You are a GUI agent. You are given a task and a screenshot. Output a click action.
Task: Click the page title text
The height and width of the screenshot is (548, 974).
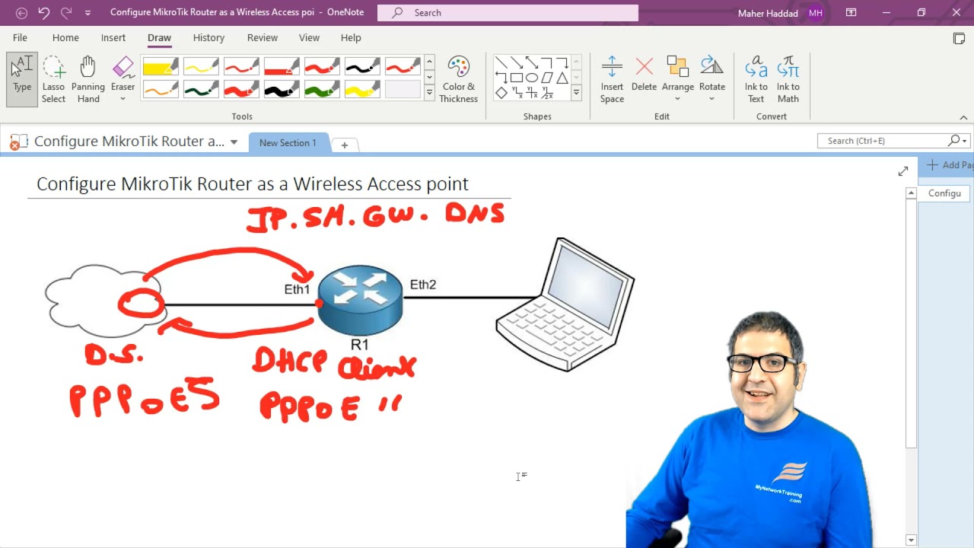coord(253,184)
